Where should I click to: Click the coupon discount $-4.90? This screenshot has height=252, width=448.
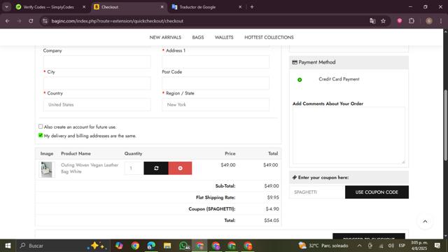(x=272, y=209)
